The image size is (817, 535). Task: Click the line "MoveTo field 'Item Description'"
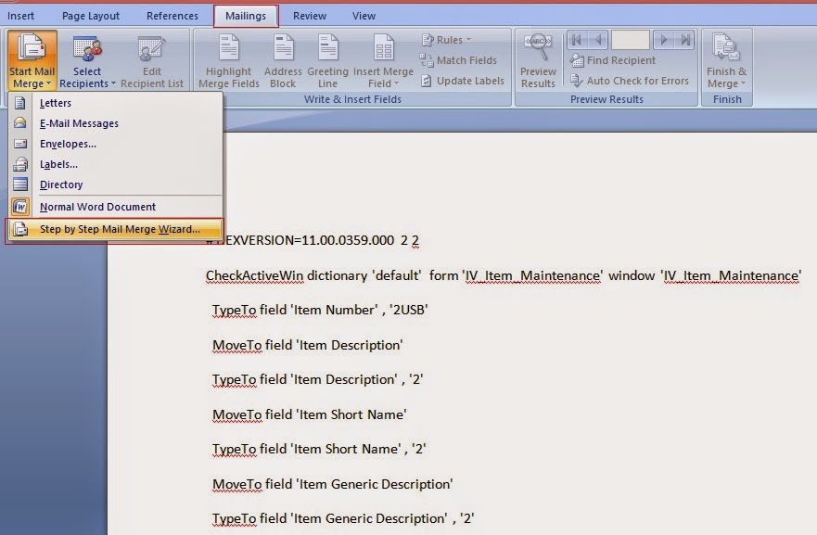coord(307,345)
